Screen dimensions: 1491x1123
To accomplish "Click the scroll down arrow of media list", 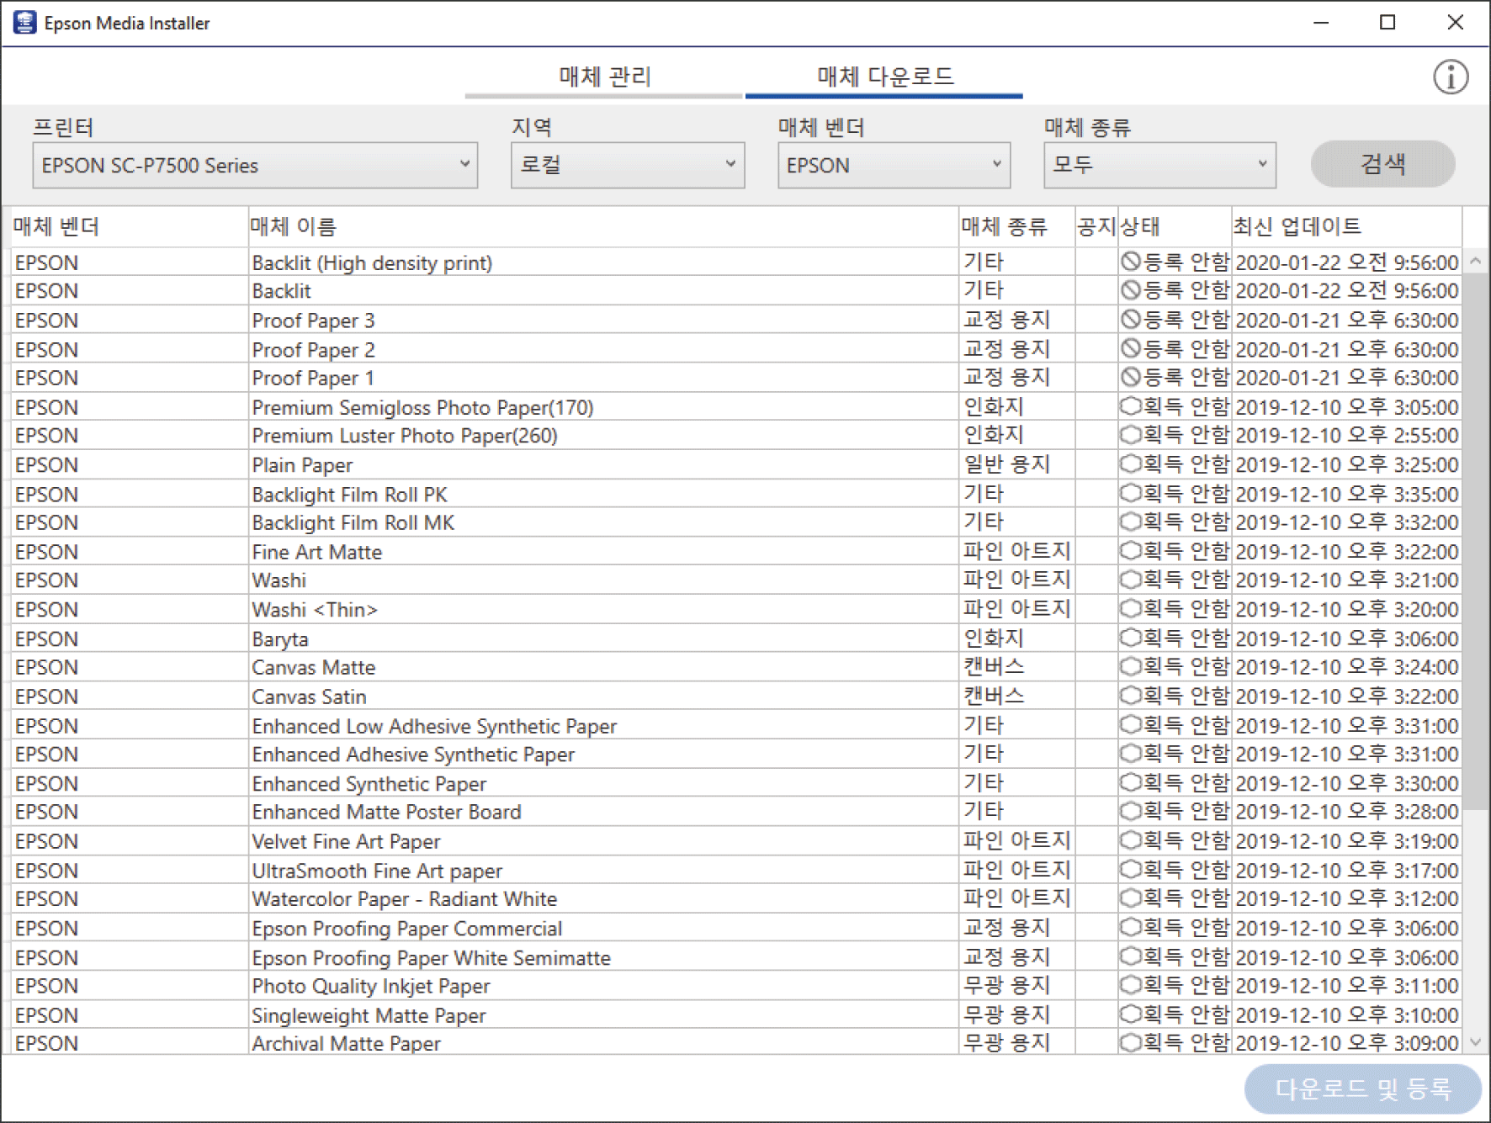I will pos(1475,1042).
